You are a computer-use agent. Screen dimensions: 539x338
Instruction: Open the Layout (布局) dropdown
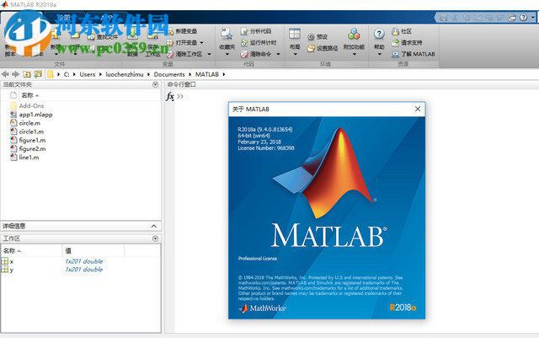tap(295, 43)
